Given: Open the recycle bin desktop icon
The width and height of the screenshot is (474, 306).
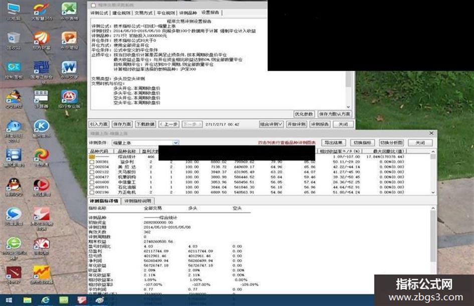Looking at the screenshot, I should coord(14,41).
